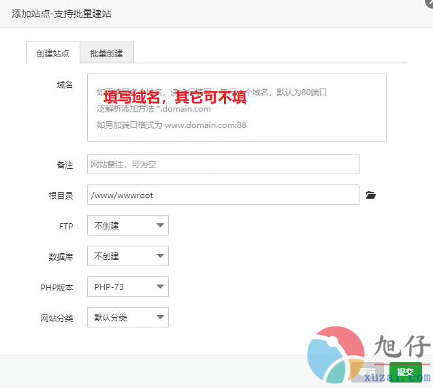Focus the 备注 remark input field
Screen dimensions: 433x388
click(x=223, y=164)
